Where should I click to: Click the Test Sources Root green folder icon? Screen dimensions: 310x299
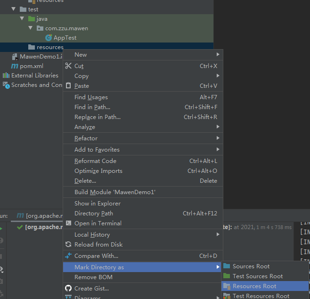(227, 276)
